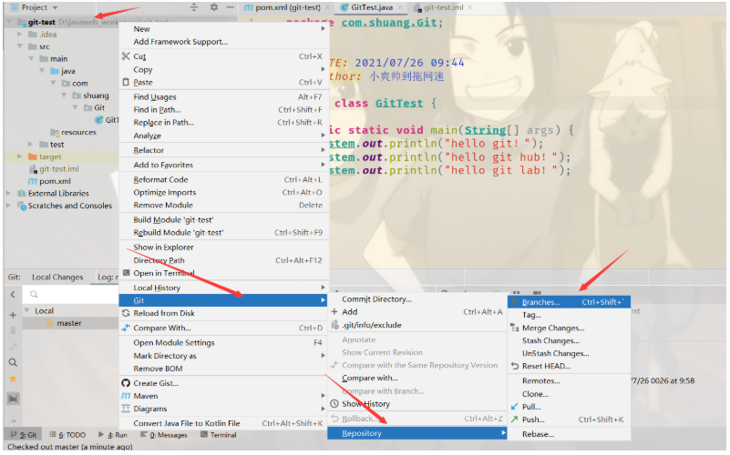Click the Project panel settings gear
The image size is (730, 455).
(213, 7)
